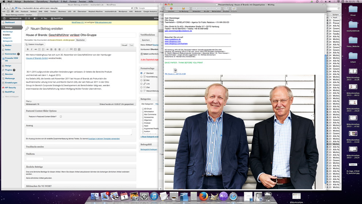This screenshot has height=204, width=362.
Task: Click the Speichern draft button
Action: 146,40
